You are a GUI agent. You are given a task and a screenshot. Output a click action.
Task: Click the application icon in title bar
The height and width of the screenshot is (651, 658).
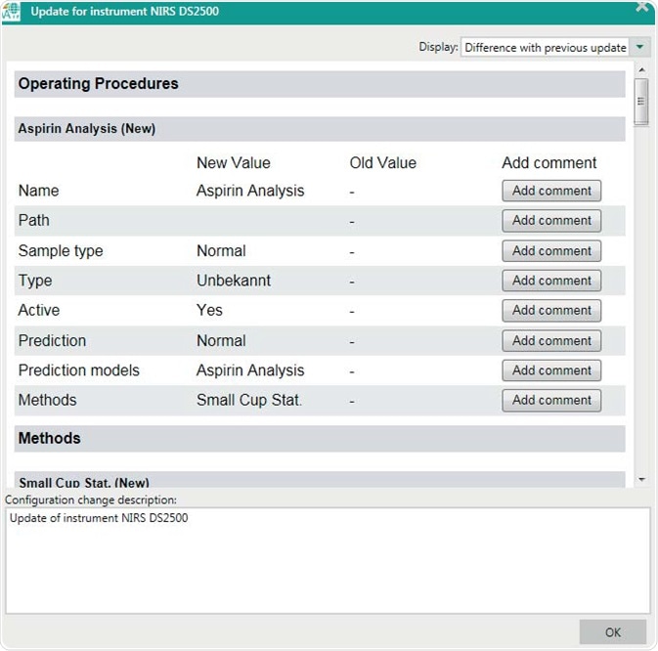pos(14,13)
